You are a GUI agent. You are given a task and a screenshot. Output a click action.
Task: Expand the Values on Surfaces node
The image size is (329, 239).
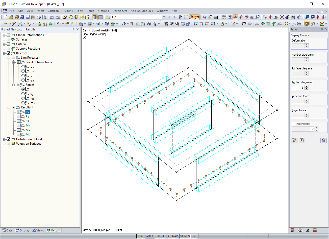click(x=4, y=144)
